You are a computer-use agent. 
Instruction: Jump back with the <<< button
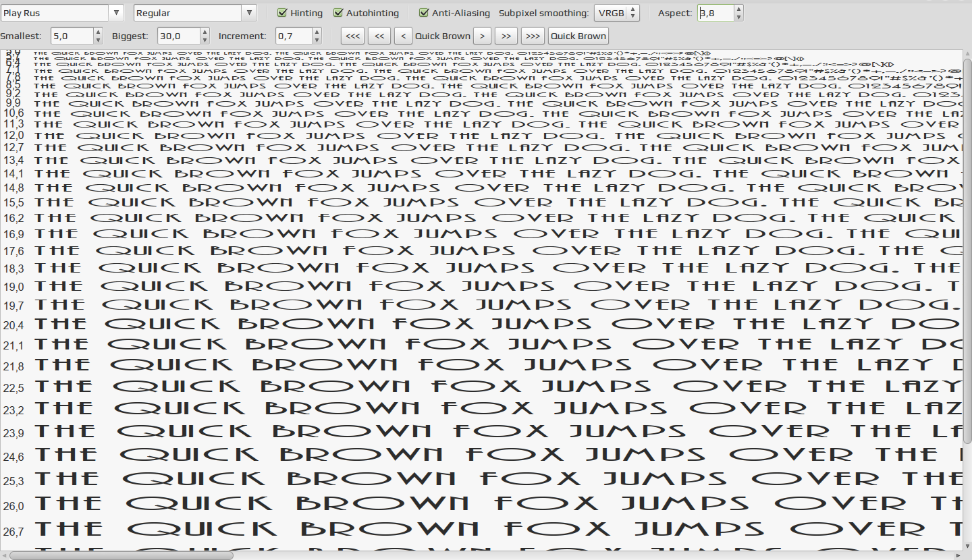tap(353, 36)
